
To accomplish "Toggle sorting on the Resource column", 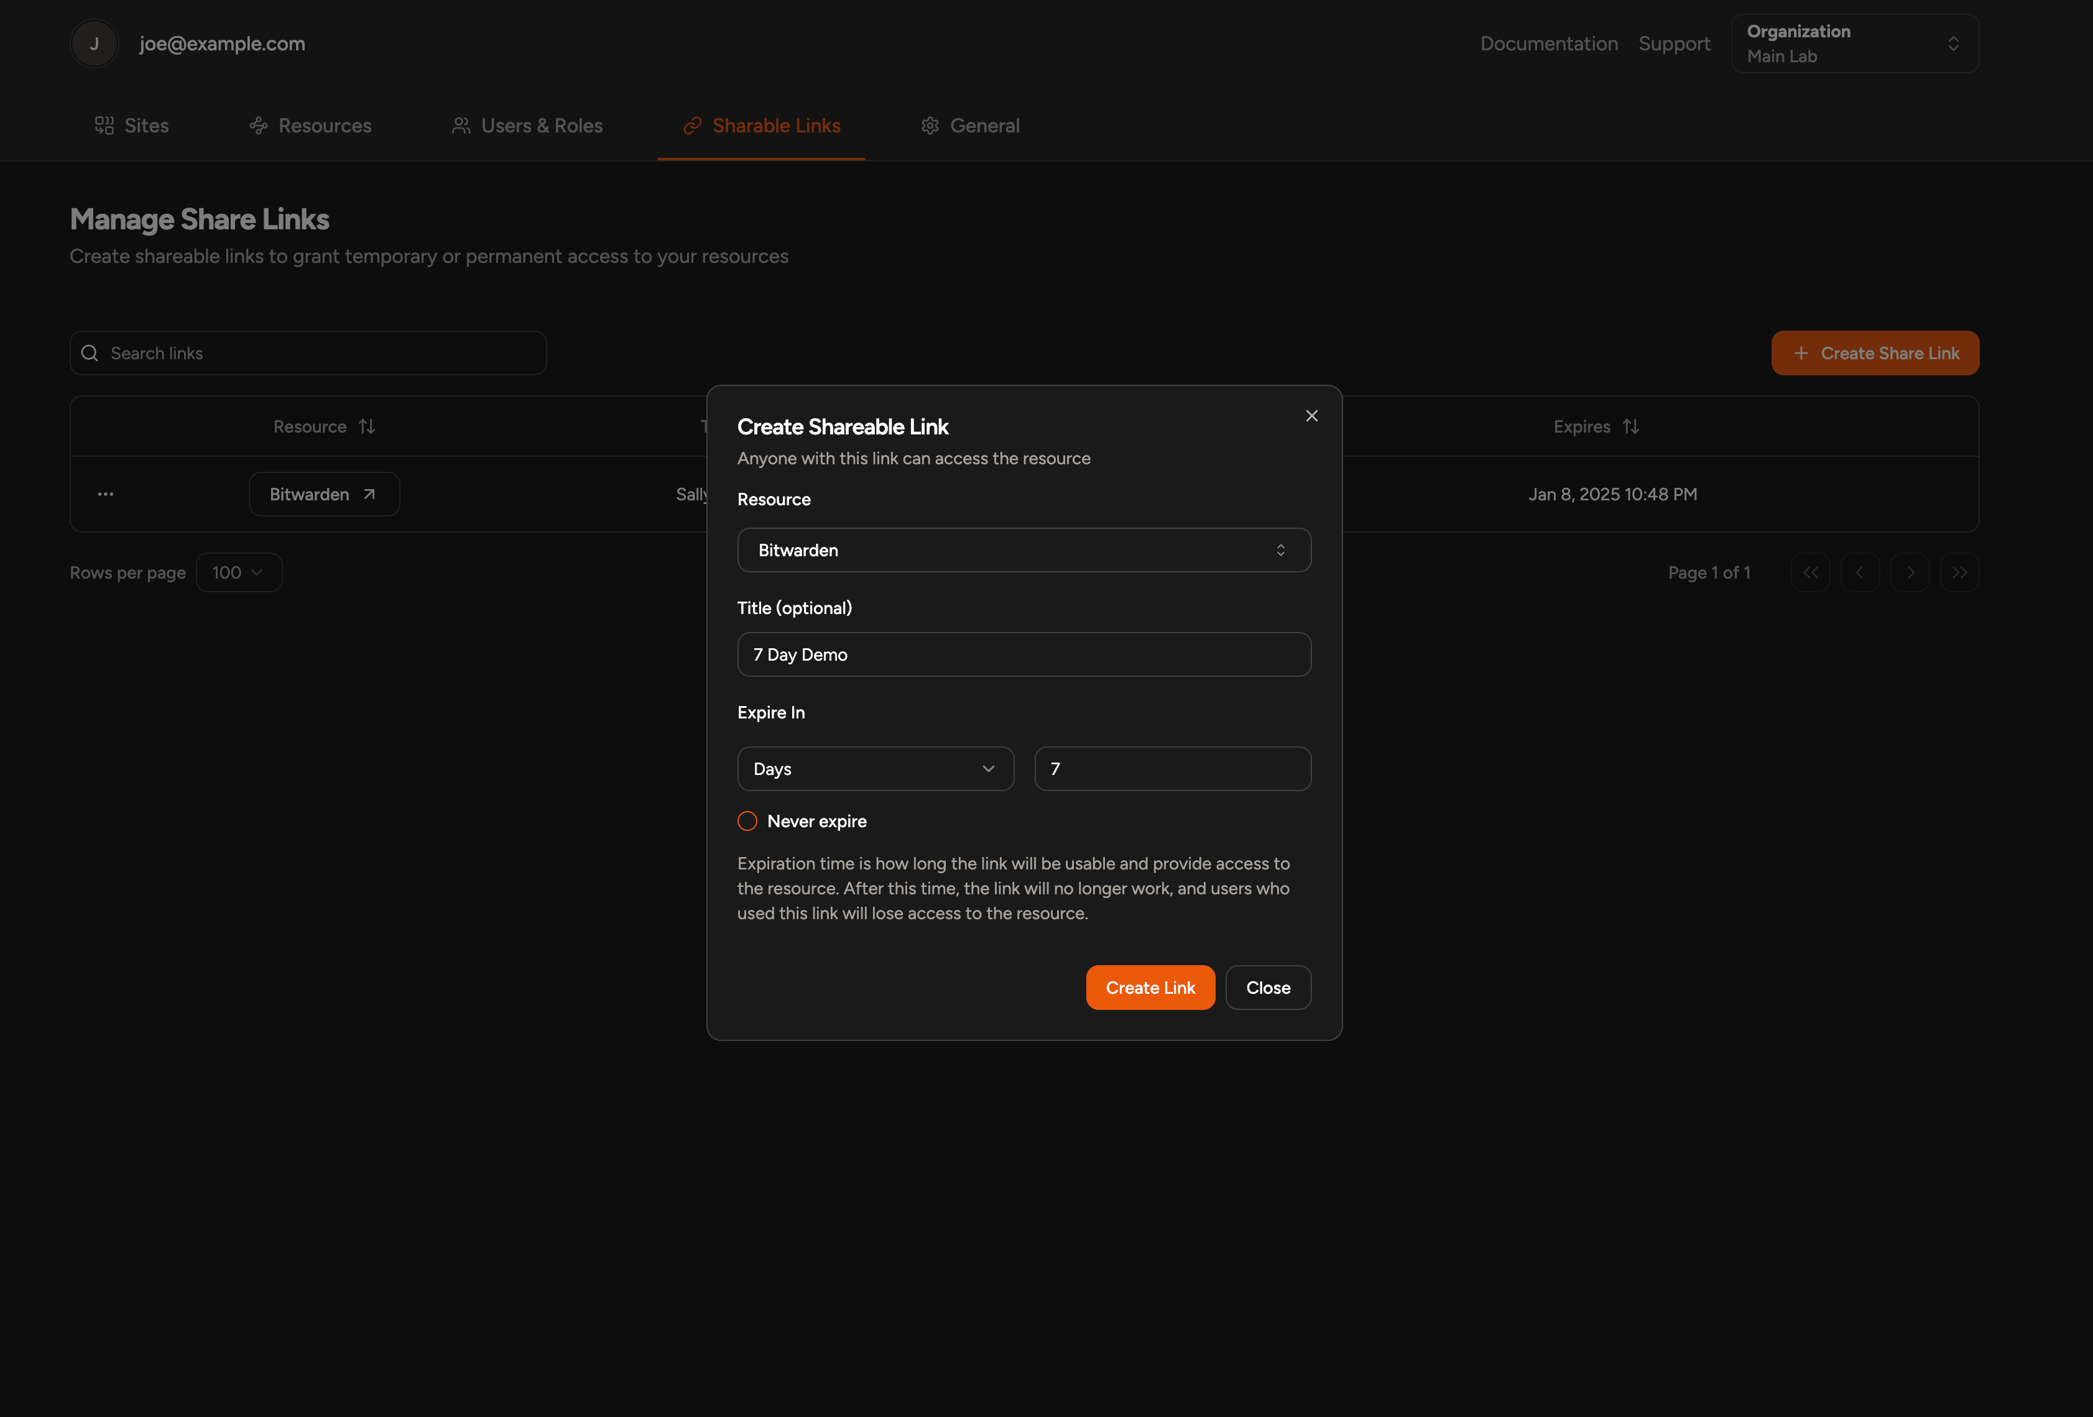I will point(367,426).
